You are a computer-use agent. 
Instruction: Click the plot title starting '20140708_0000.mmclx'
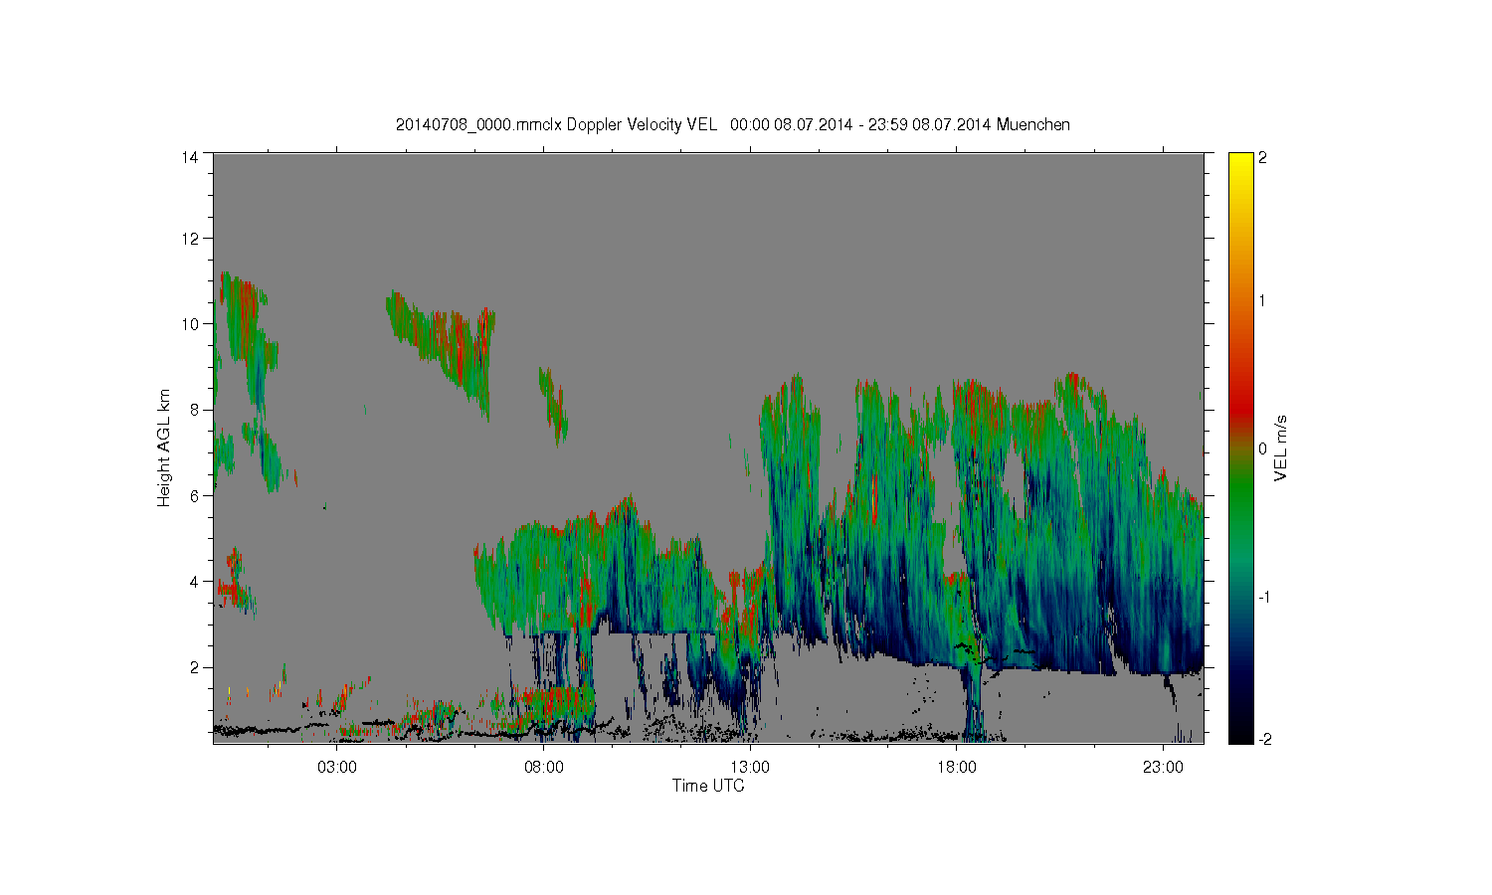click(x=733, y=124)
